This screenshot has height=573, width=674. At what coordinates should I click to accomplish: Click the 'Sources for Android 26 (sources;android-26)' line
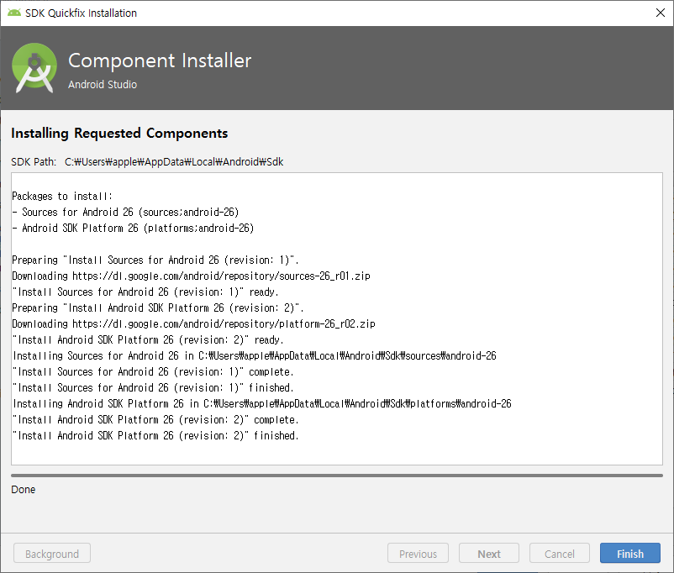tap(125, 212)
